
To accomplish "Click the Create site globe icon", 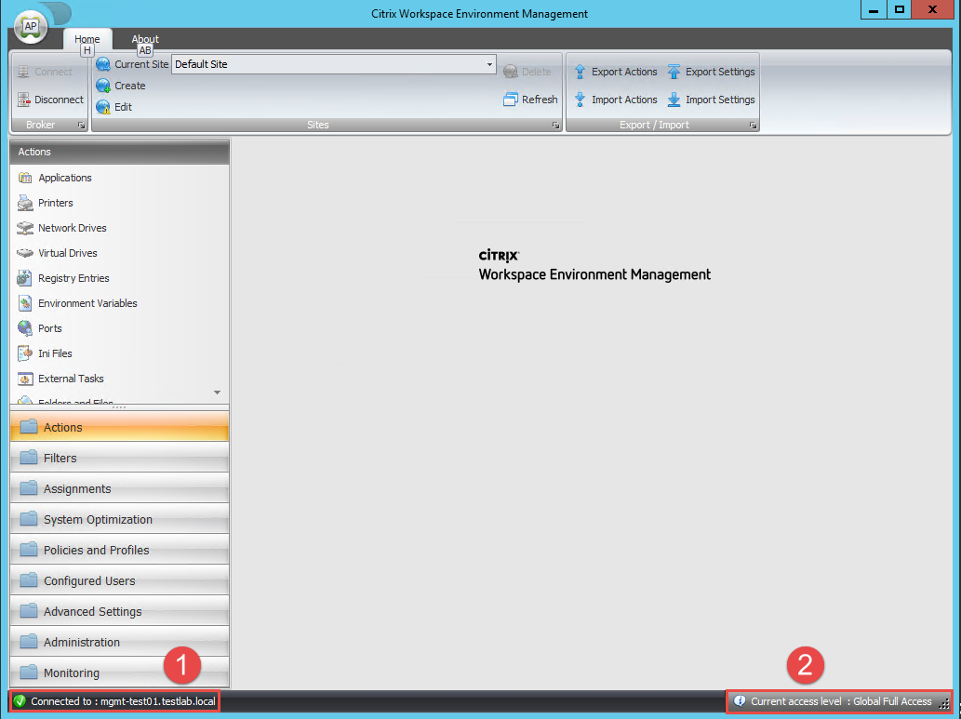I will tap(103, 86).
